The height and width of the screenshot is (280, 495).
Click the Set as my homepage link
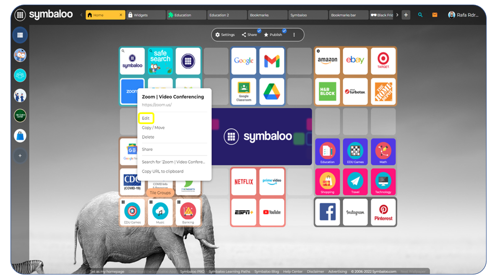click(x=107, y=272)
